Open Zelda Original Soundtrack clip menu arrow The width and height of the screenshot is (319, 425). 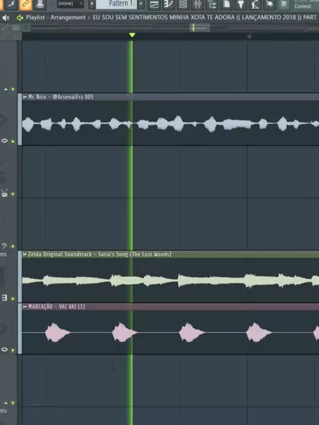(x=25, y=254)
